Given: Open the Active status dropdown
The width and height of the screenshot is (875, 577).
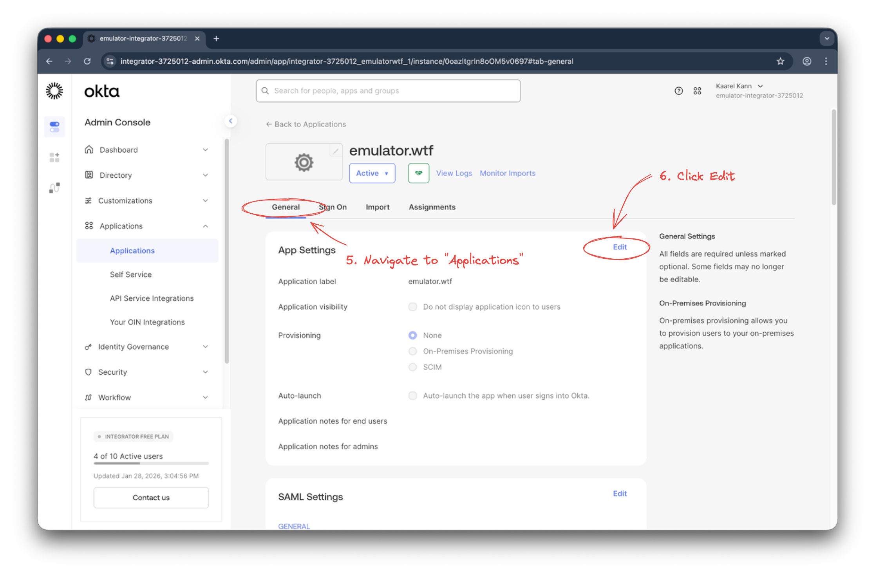Looking at the screenshot, I should [x=372, y=173].
